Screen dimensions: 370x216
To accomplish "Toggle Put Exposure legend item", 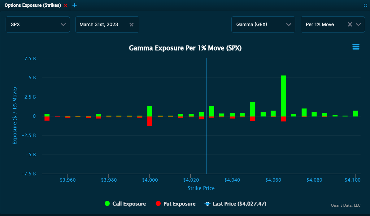I will (x=176, y=204).
